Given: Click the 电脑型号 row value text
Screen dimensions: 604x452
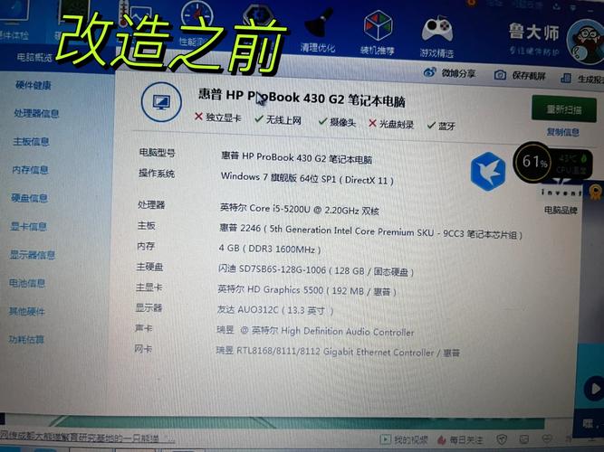Looking at the screenshot, I should 296,157.
